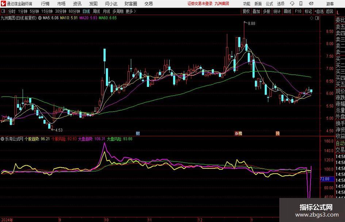Click the diamond icon above the chart

pos(311,18)
